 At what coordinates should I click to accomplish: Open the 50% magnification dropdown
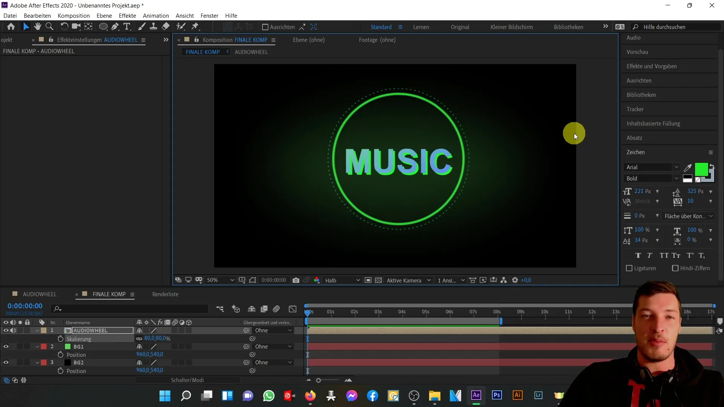click(221, 280)
